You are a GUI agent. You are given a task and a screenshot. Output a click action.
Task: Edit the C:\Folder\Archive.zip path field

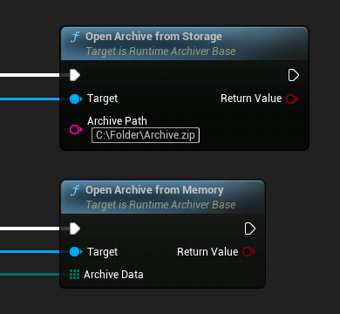[146, 135]
